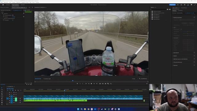Screen dimensions: 197x111
Task: Select the Hand tool
Action: [x=2, y=102]
